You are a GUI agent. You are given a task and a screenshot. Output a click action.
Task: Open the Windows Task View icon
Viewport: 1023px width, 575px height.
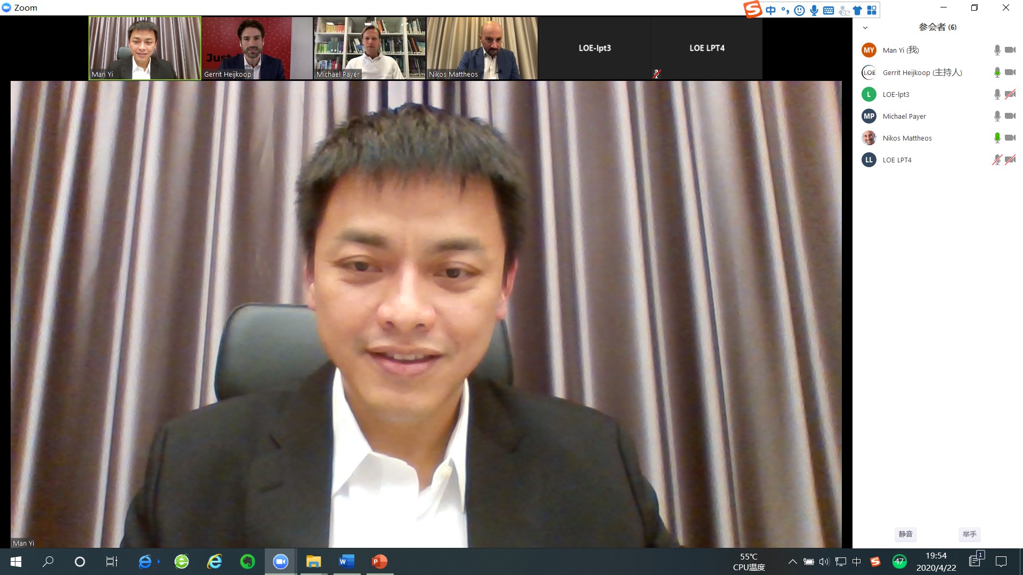[x=111, y=562]
